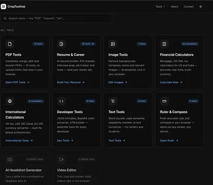Focus the Search tools input field
This screenshot has width=213, height=185.
57,18
